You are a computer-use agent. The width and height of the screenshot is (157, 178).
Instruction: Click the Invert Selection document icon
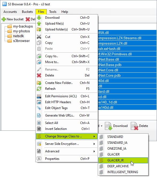pyautogui.click(x=39, y=129)
